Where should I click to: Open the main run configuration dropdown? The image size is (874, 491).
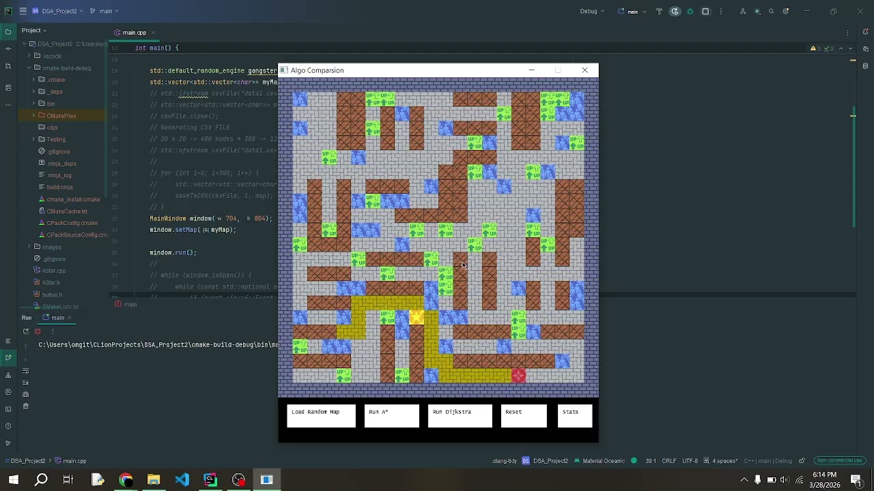point(631,11)
